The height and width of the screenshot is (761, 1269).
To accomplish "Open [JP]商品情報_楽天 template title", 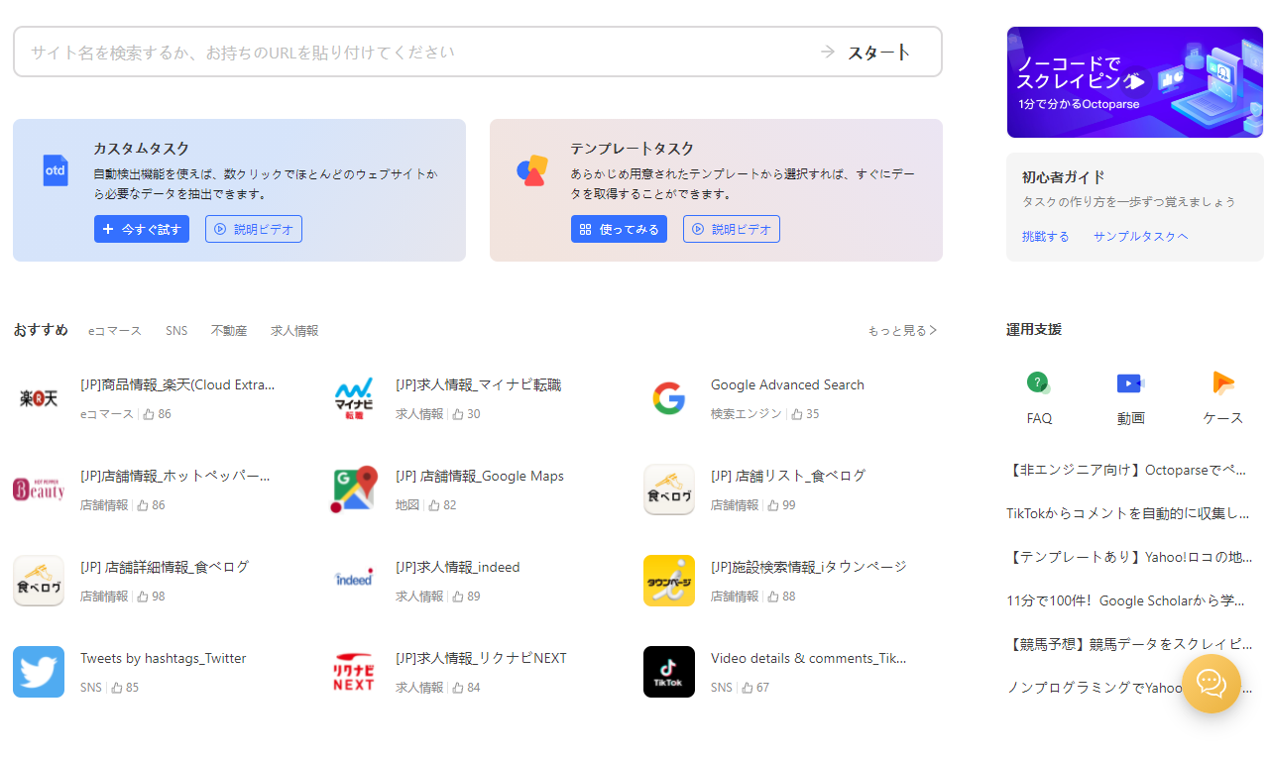I will coord(177,384).
